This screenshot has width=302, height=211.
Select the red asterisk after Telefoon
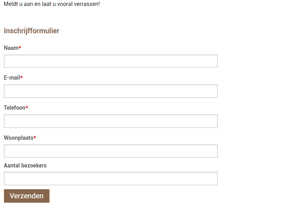pos(27,107)
